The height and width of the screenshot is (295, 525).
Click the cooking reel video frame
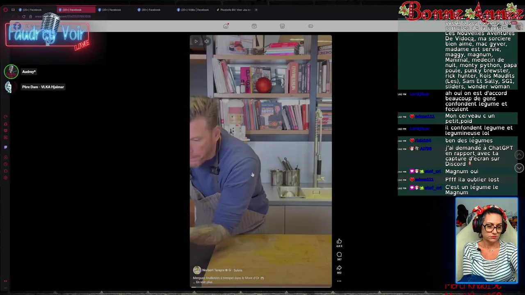261,161
